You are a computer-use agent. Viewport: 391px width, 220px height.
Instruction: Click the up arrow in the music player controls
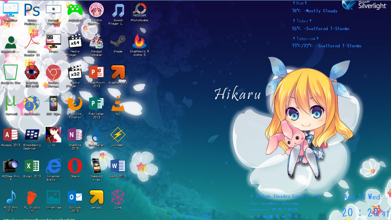(252, 217)
